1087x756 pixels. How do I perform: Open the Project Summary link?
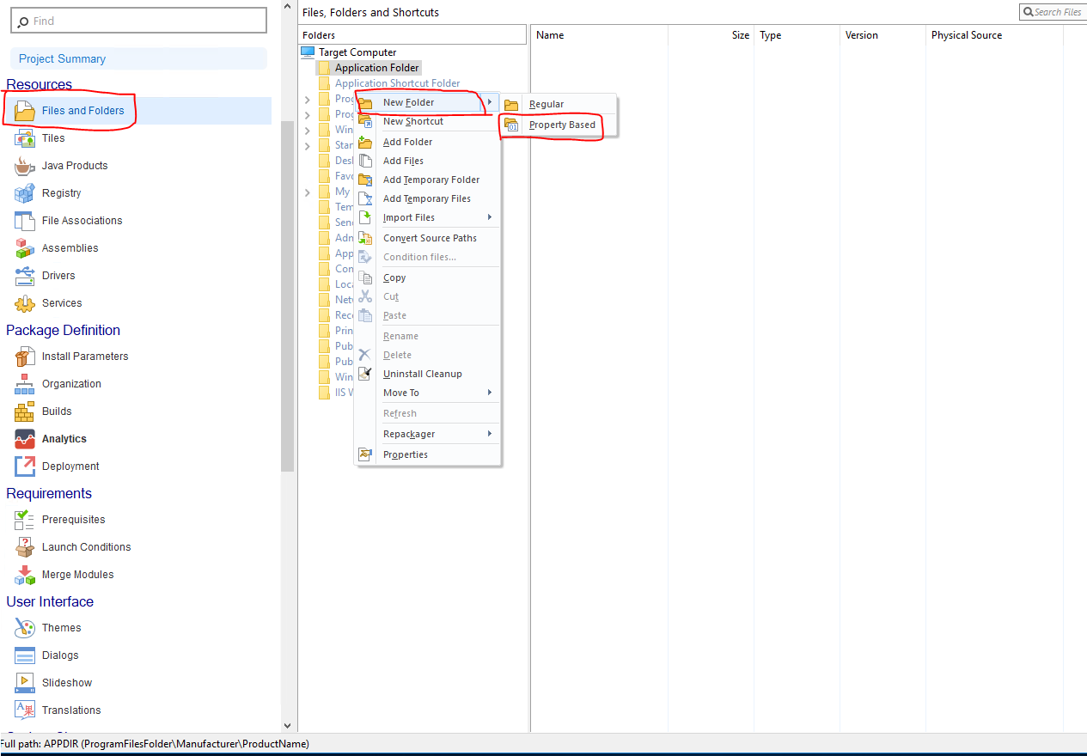click(62, 59)
